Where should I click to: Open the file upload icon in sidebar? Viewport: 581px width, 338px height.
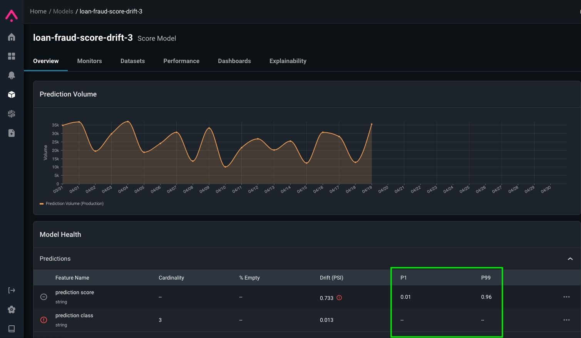(x=12, y=133)
